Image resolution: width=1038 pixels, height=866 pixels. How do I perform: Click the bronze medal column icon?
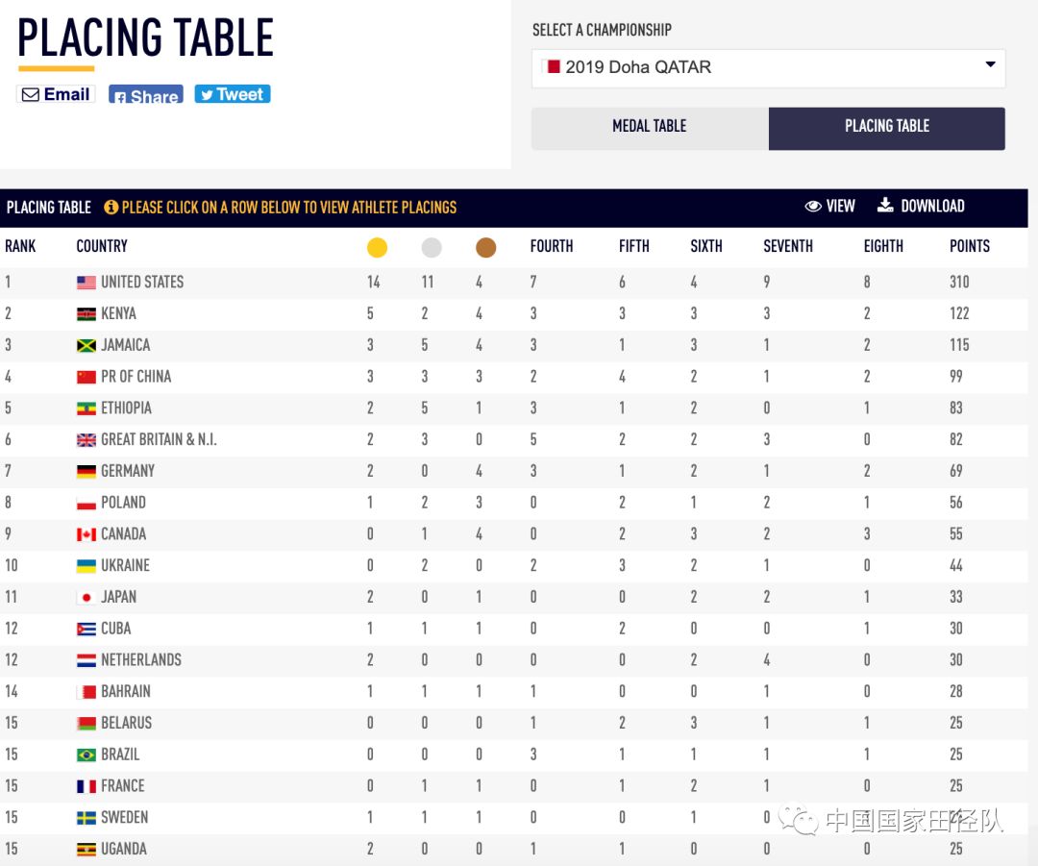(485, 247)
